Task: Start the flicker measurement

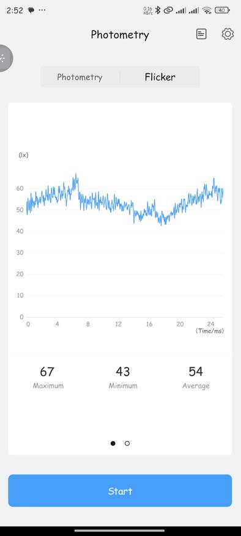Action: click(x=120, y=491)
